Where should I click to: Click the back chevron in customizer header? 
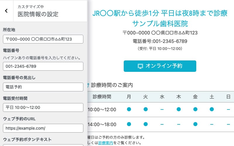6,11
